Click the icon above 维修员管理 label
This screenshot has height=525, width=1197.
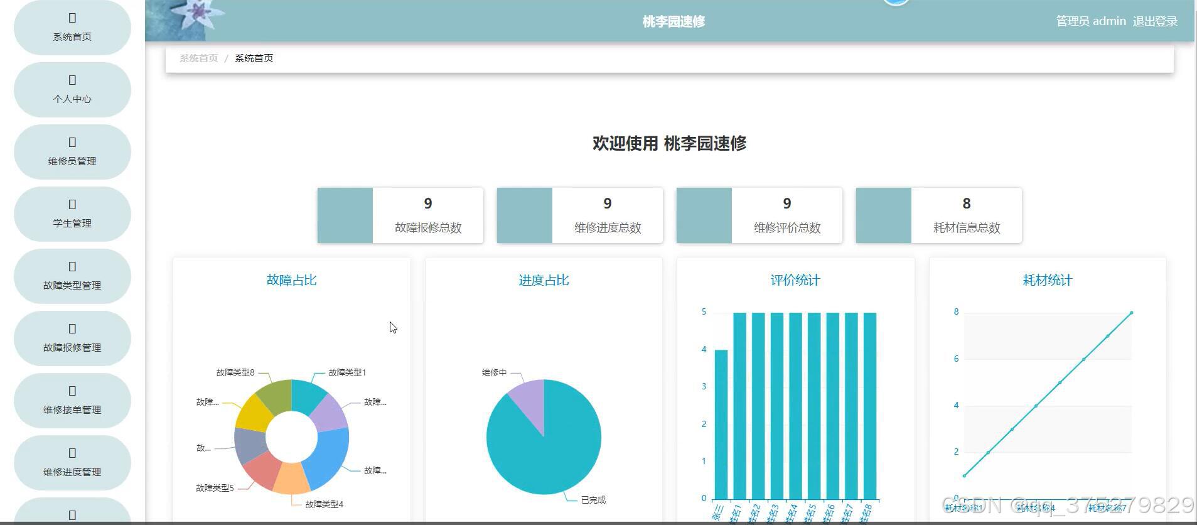coord(72,143)
